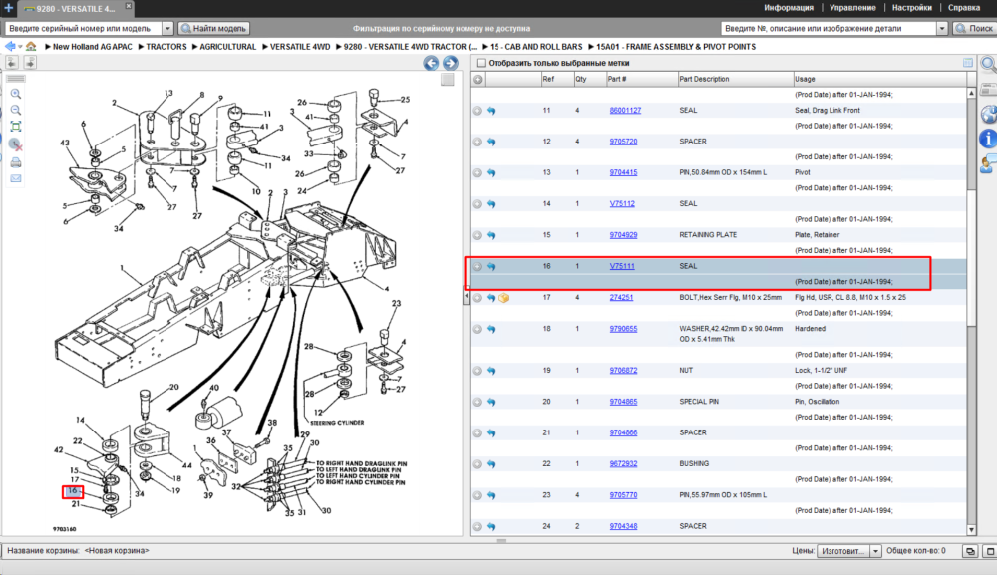
Task: Close the 9280 - VERSATILE tab
Action: tap(128, 6)
